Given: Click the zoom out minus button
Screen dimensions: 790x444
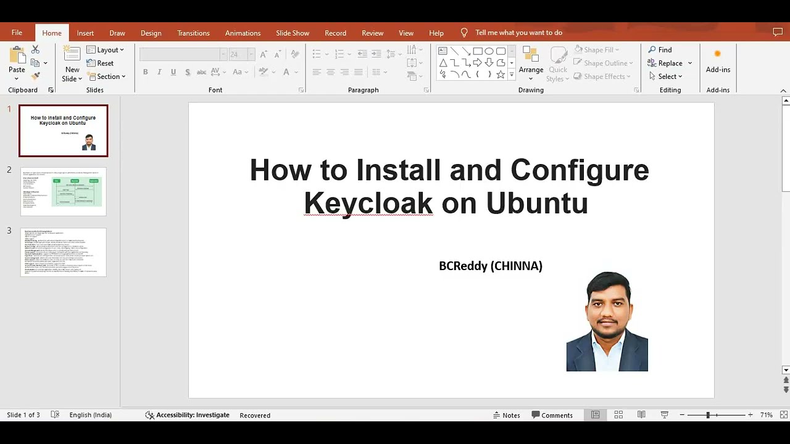Looking at the screenshot, I should [x=682, y=415].
